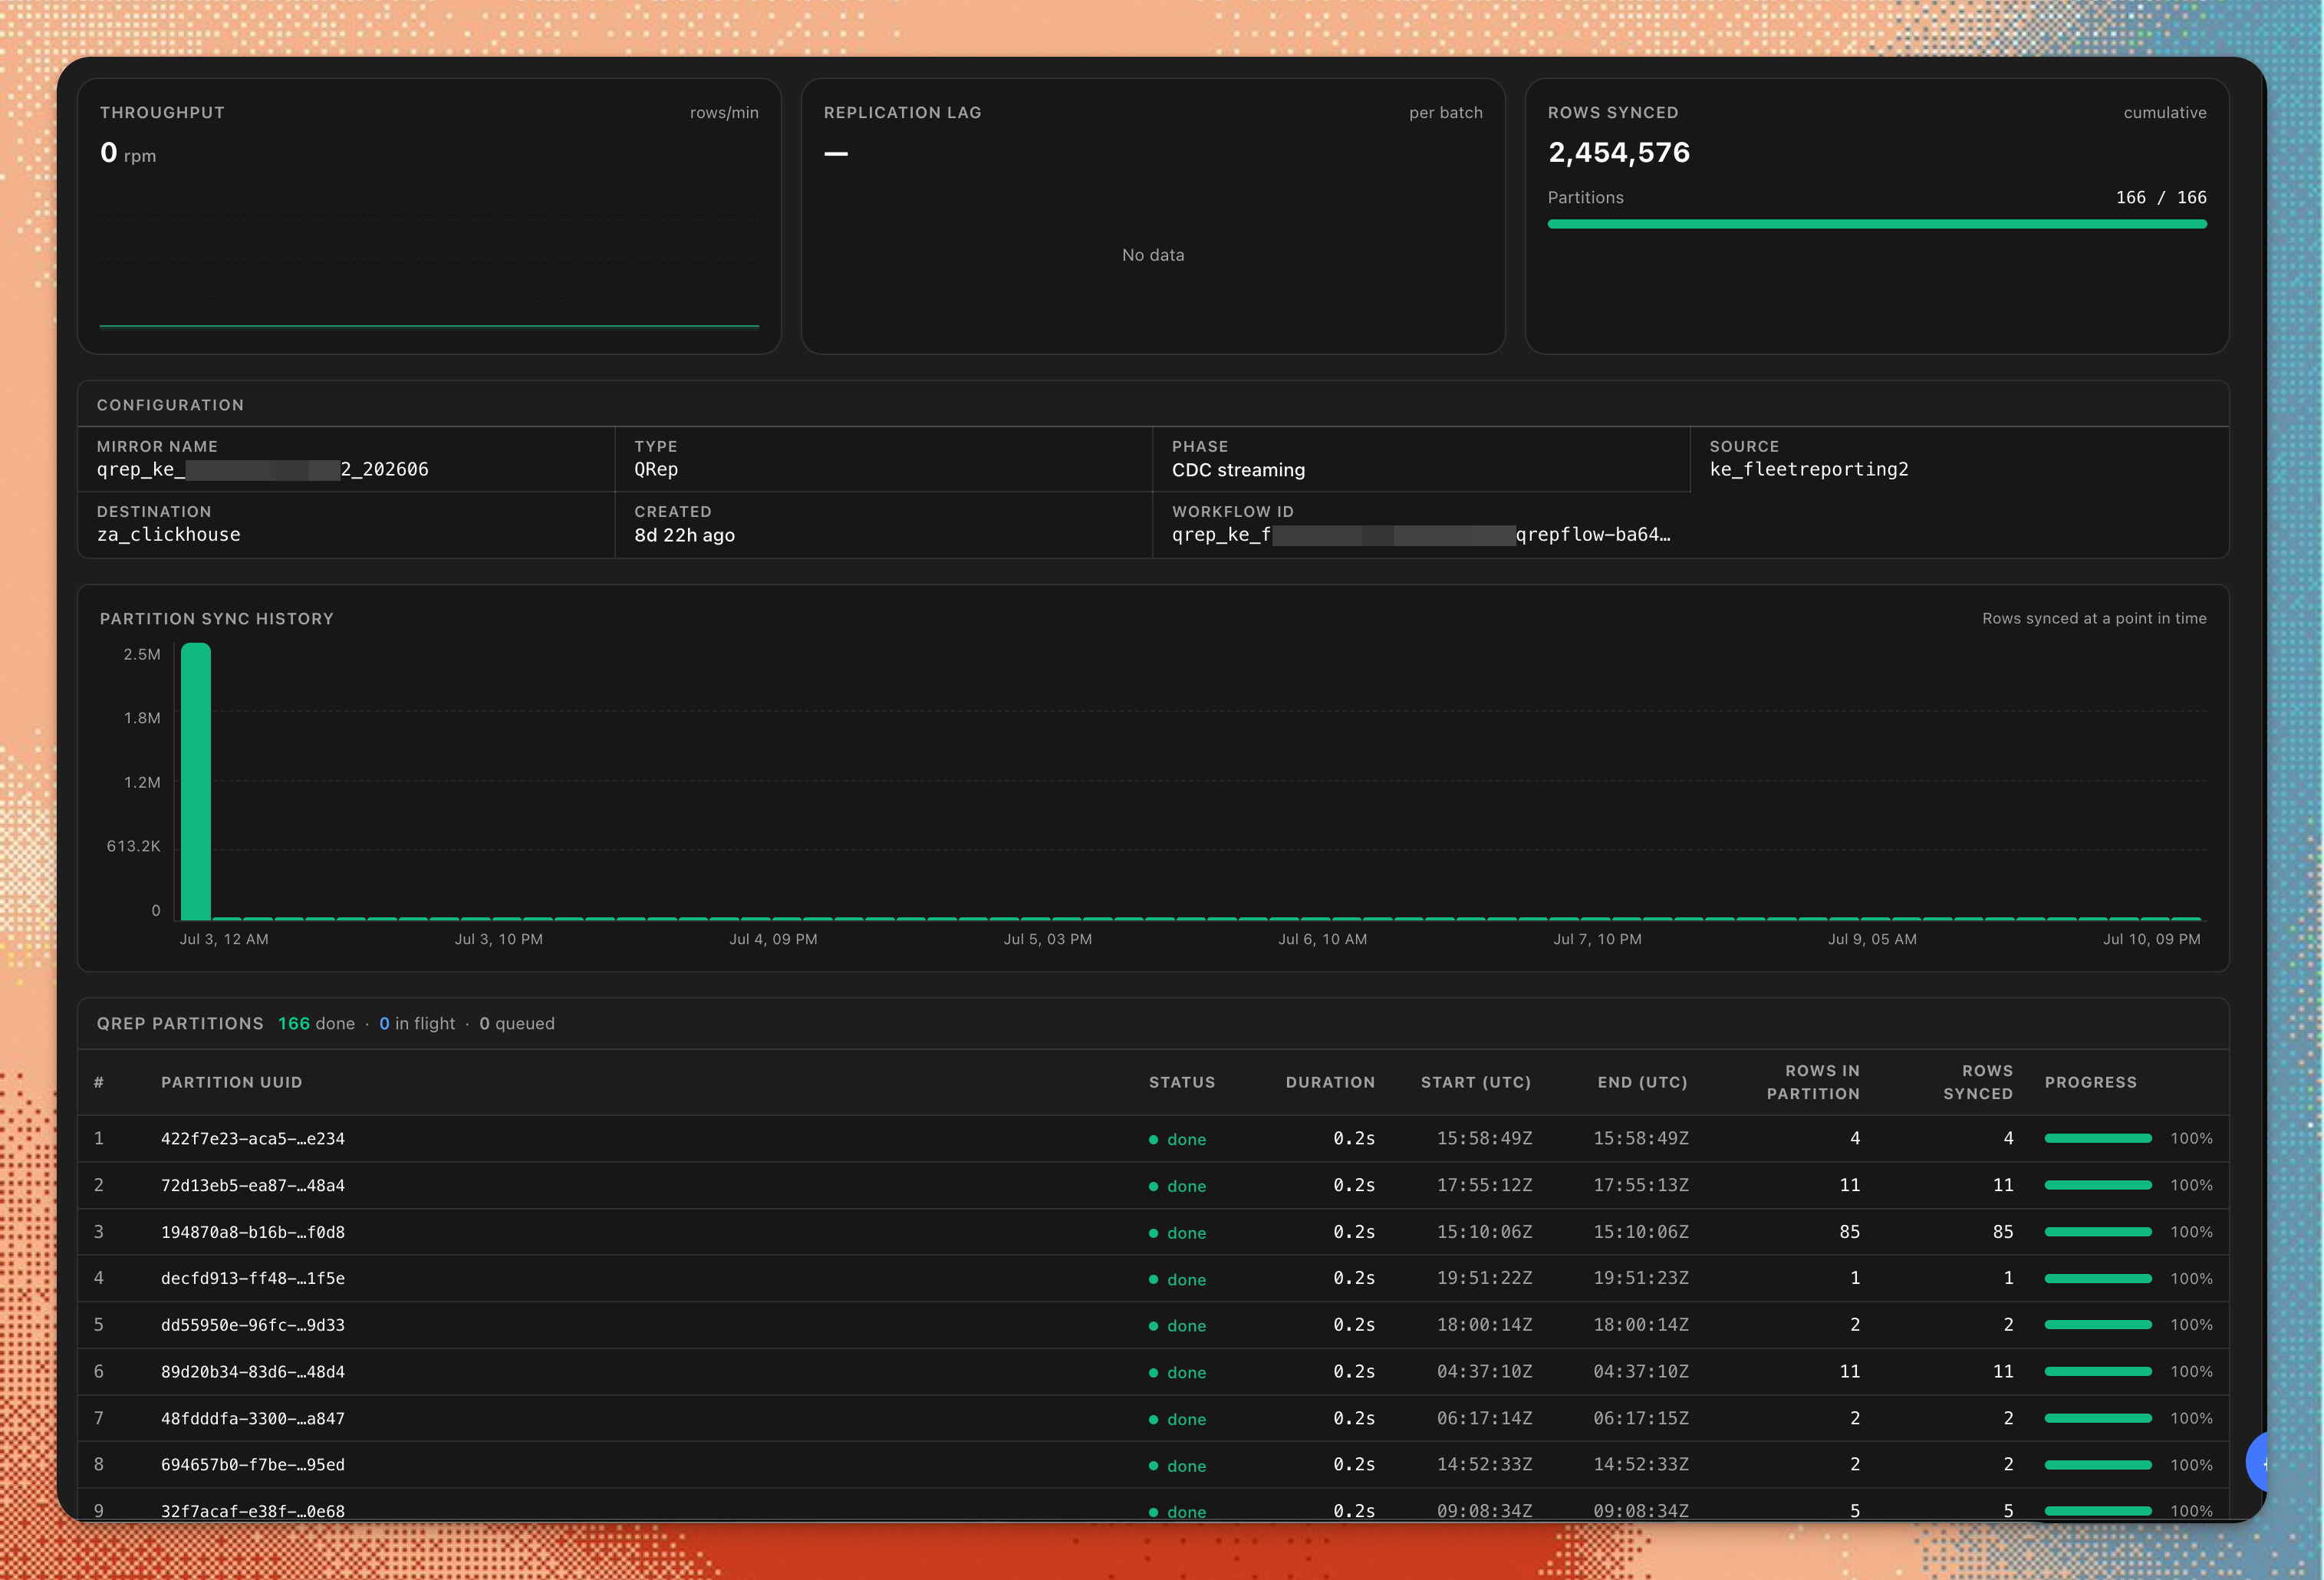Viewport: 2324px width, 1580px height.
Task: Click the throughput sparkline chart line
Action: tap(429, 326)
